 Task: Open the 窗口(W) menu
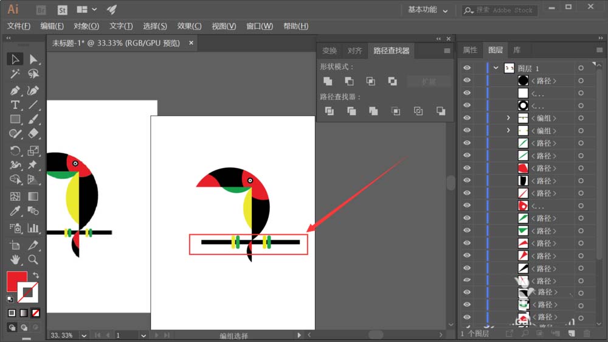tap(260, 26)
